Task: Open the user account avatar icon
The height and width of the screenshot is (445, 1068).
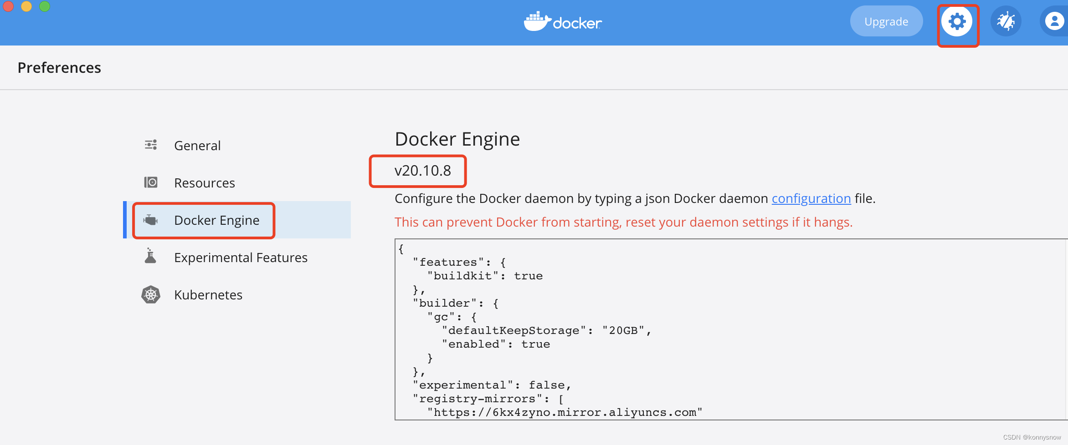Action: click(1054, 21)
